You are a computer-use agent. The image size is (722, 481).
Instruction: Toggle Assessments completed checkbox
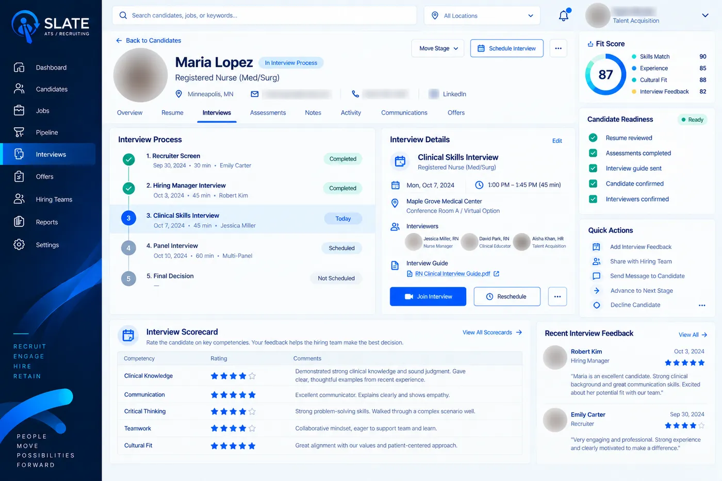point(593,153)
